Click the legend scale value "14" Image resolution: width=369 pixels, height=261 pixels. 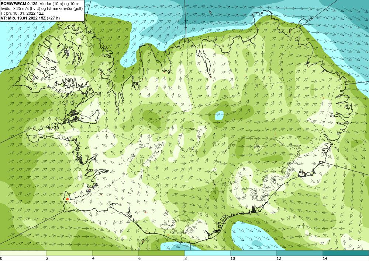point(325,258)
